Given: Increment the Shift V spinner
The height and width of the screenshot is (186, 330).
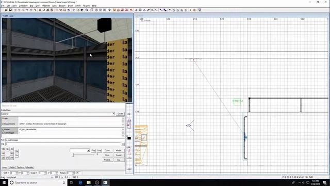Looking at the screenshot, I should (x=28, y=172).
